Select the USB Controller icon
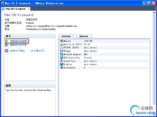This screenshot has width=157, height=117. [61, 58]
